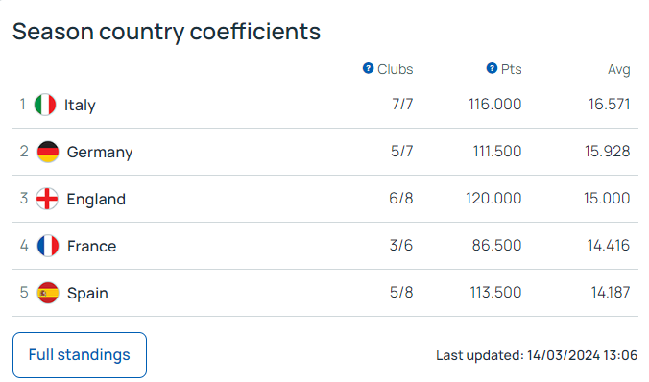649x382 pixels.
Task: Click the Clubs help question-mark icon
Action: [x=368, y=68]
